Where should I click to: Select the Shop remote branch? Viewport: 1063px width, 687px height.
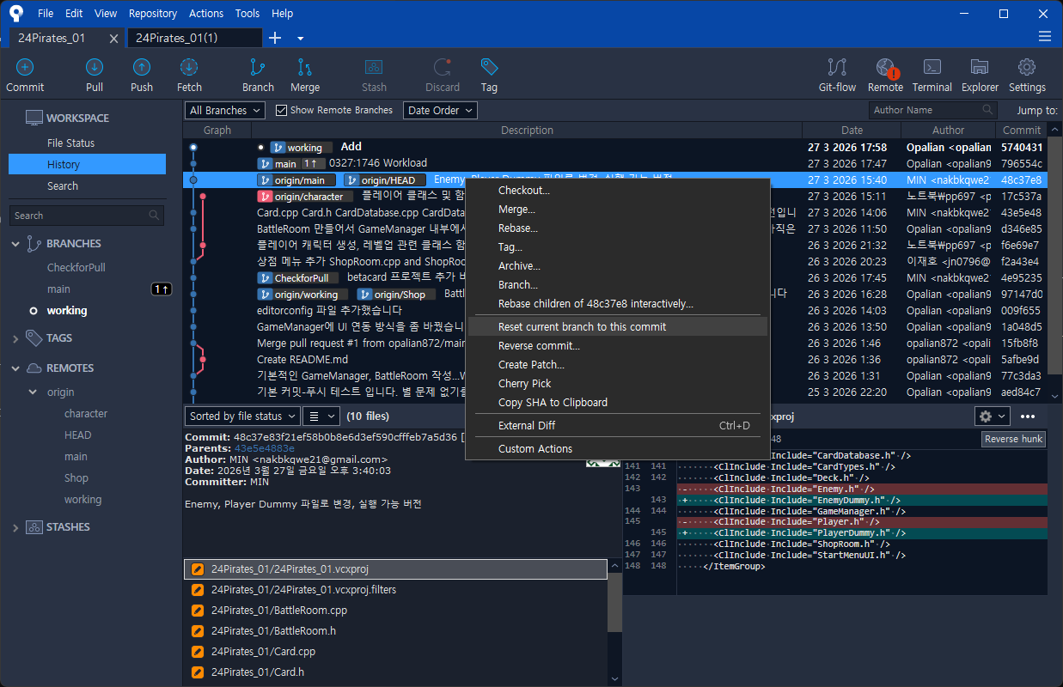pos(76,478)
